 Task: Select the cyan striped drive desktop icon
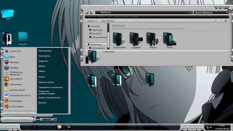tap(23, 38)
